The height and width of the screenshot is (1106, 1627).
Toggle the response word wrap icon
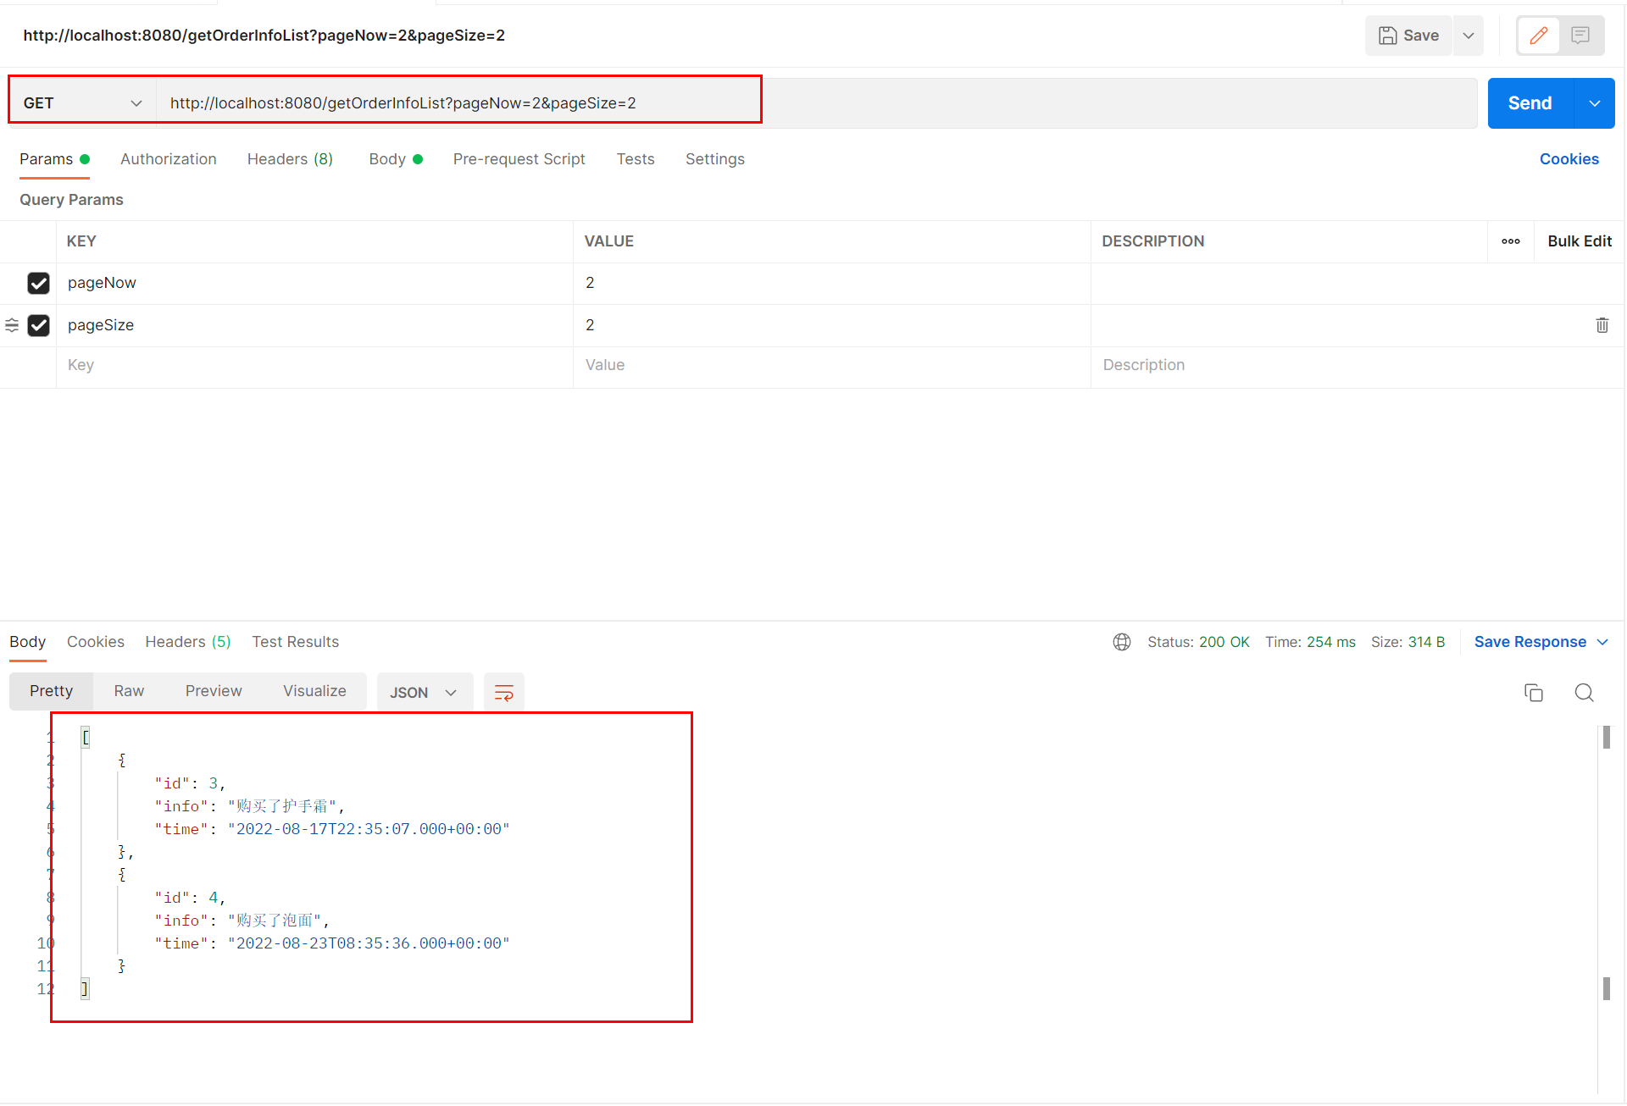coord(503,693)
